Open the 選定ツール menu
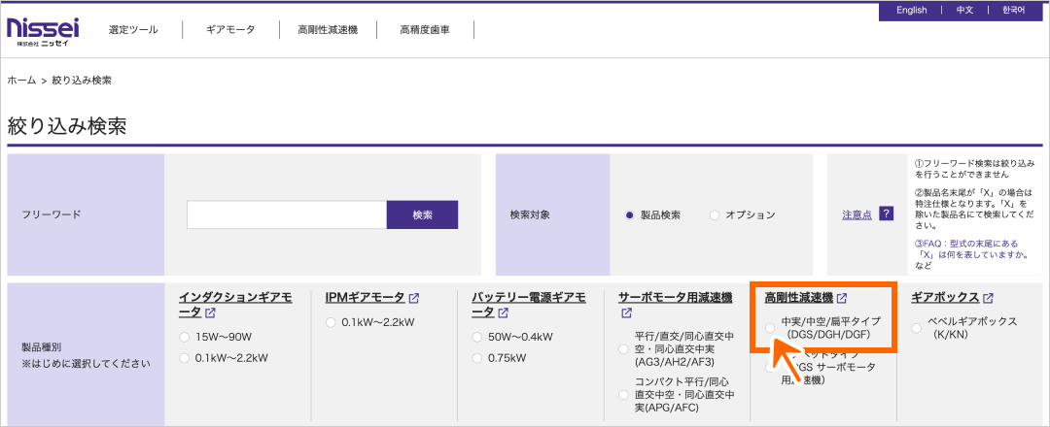1050x427 pixels. (x=133, y=30)
